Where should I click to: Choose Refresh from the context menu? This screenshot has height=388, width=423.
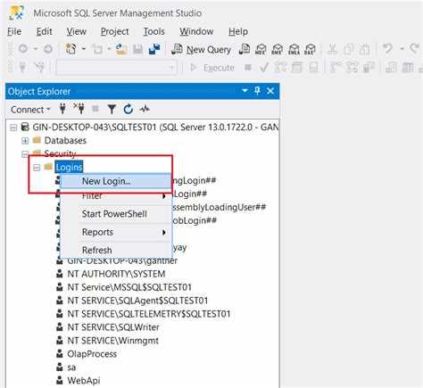tap(116, 251)
